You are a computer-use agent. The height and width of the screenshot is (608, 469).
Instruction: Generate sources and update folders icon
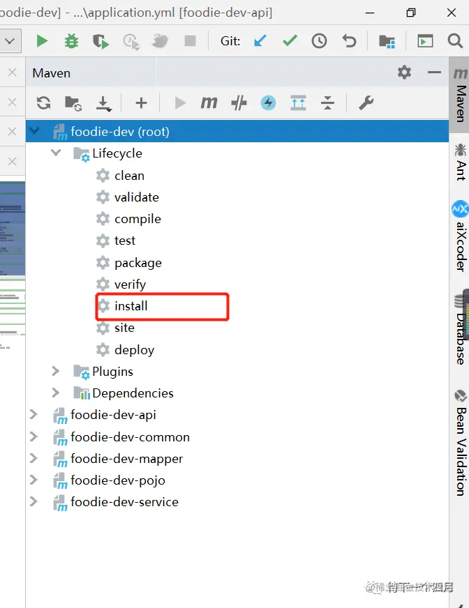click(73, 103)
